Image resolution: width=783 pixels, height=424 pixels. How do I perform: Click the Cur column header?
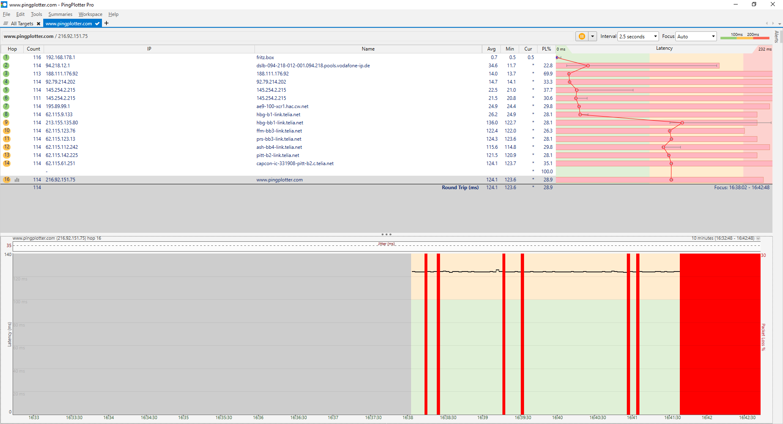click(528, 49)
